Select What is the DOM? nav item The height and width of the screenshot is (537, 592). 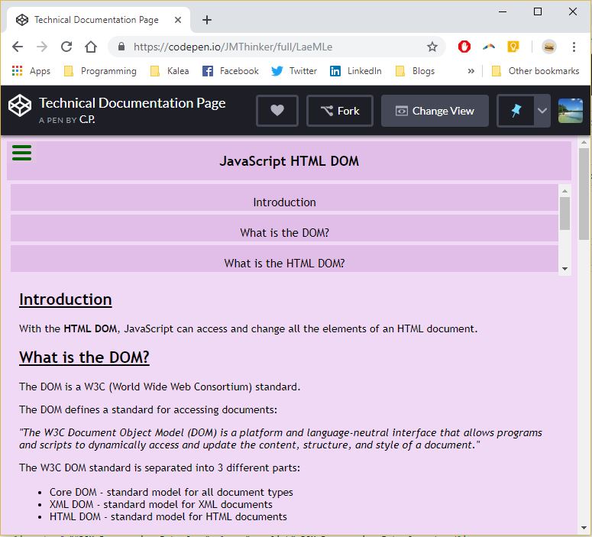284,232
